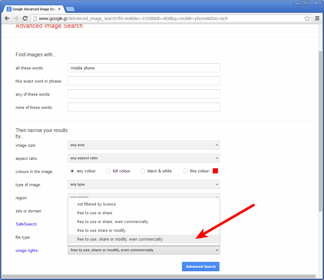Select the 'full colour' radio button
The height and width of the screenshot is (280, 324).
point(108,171)
